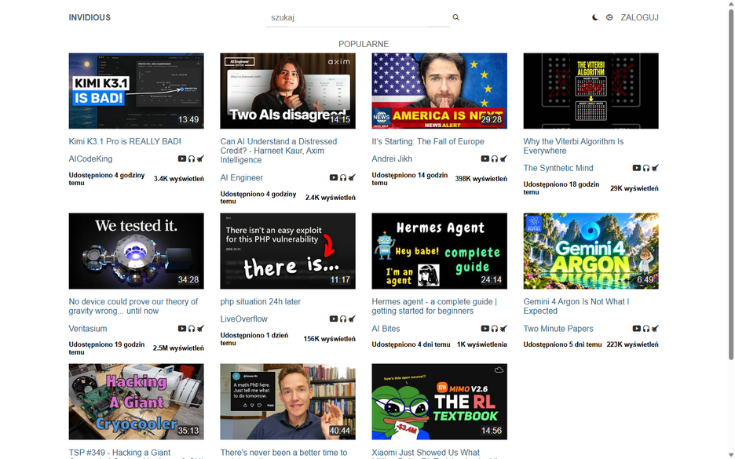Open Kimi K3.1 video's Watch on YouTube icon
Viewport: 735px width, 459px height.
click(x=182, y=158)
